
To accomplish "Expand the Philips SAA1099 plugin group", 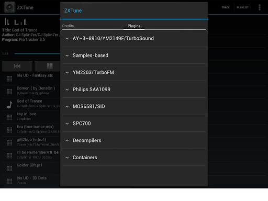I will coord(134,90).
